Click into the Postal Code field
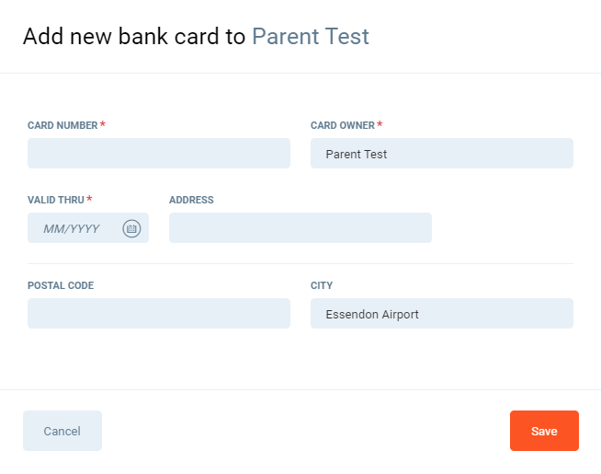The height and width of the screenshot is (474, 601). [x=158, y=314]
